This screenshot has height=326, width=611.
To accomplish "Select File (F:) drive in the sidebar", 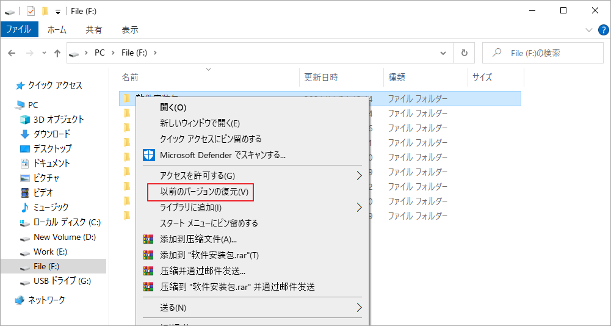I will [53, 266].
